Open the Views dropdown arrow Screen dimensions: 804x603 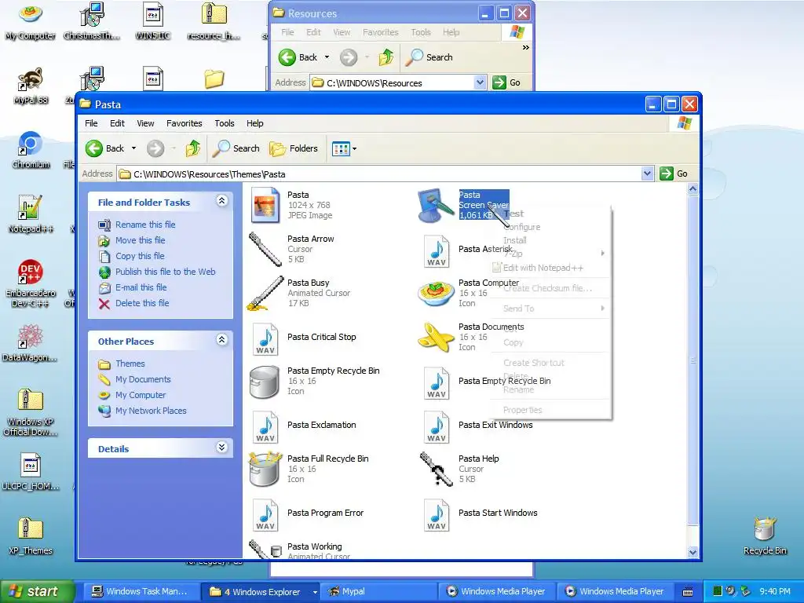point(354,148)
